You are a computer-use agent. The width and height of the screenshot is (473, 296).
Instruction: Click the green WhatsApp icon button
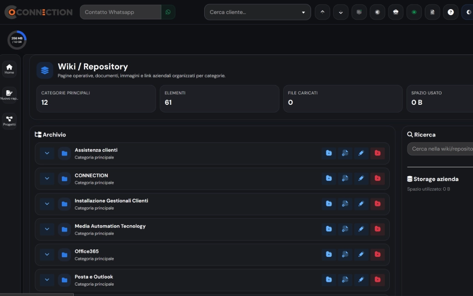pyautogui.click(x=168, y=12)
